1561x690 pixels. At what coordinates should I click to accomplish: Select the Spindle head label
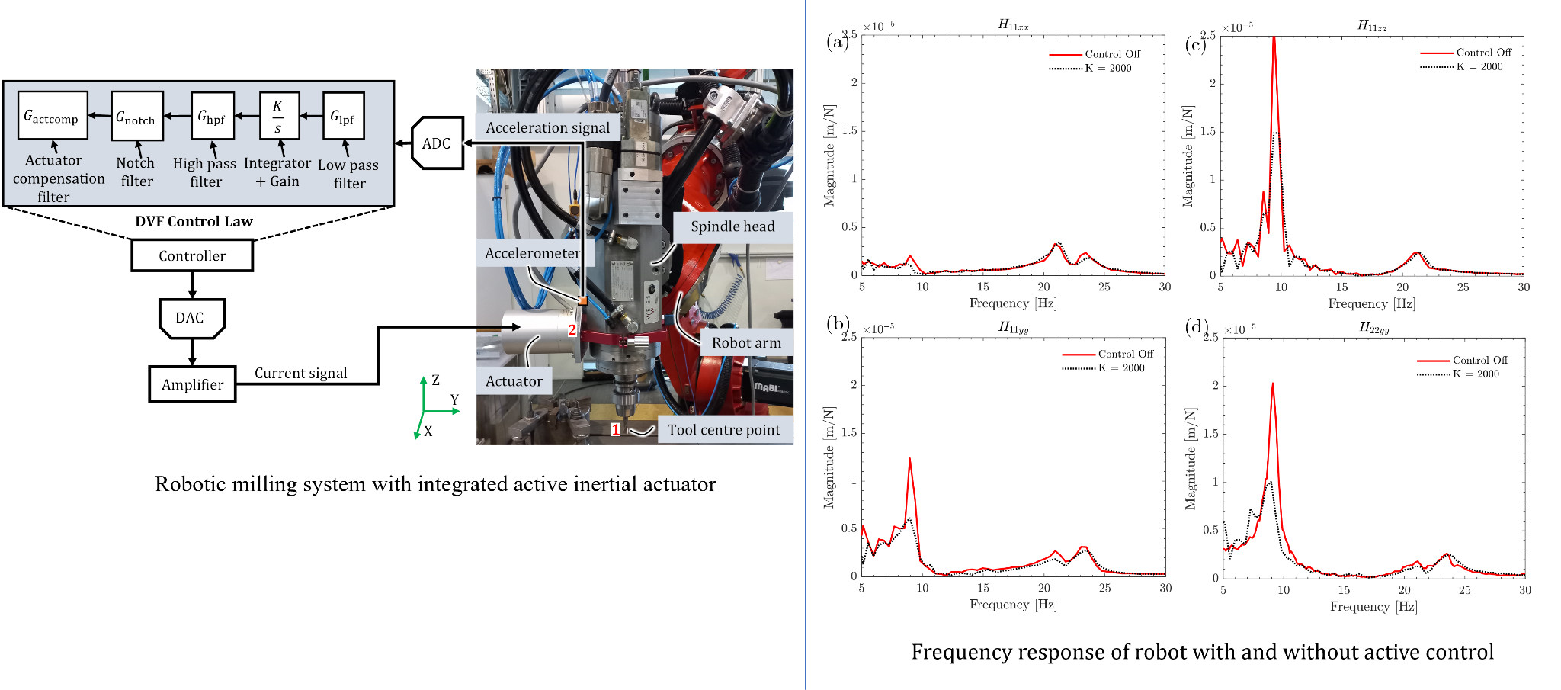(732, 226)
